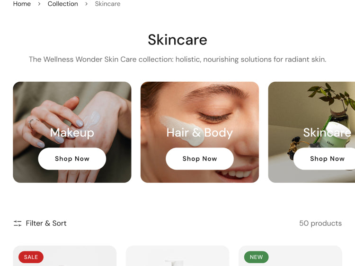Open the Filter & Sort panel
The image size is (355, 266).
click(x=40, y=223)
